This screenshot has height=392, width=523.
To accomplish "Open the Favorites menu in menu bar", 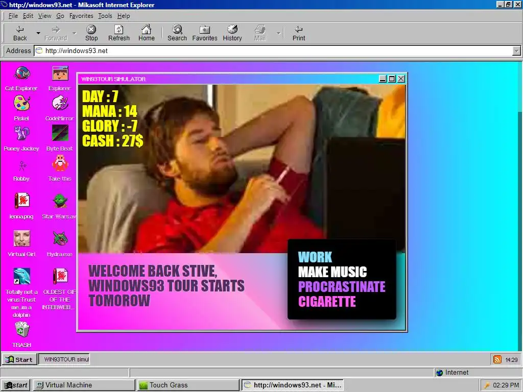I will (x=81, y=16).
